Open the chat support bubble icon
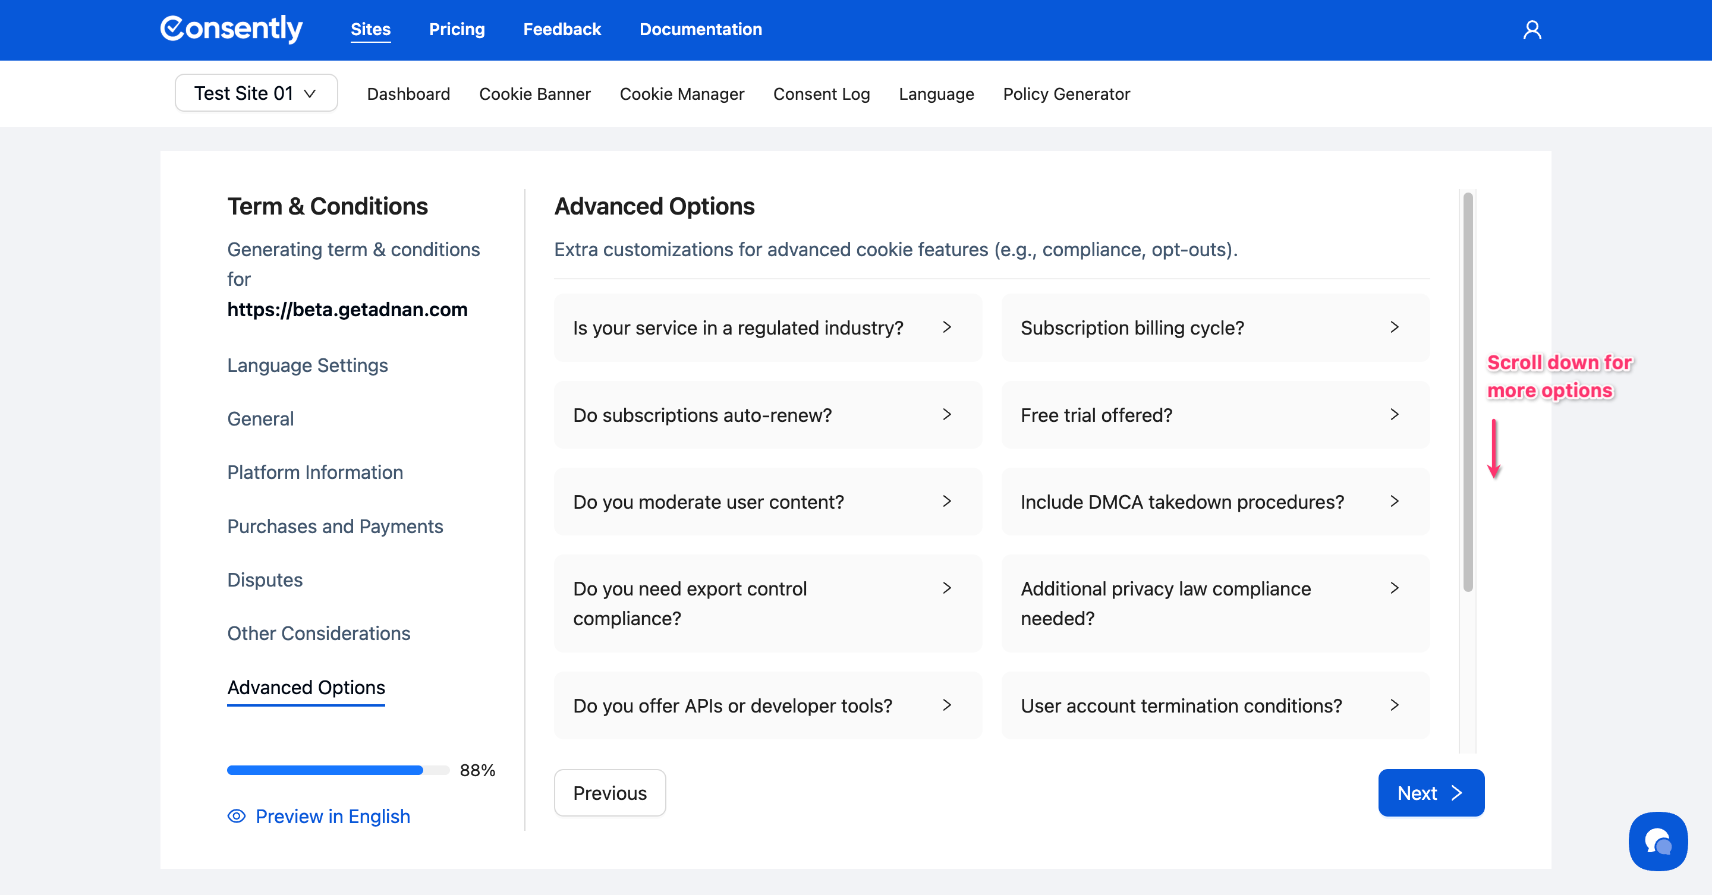The width and height of the screenshot is (1712, 895). (x=1657, y=841)
